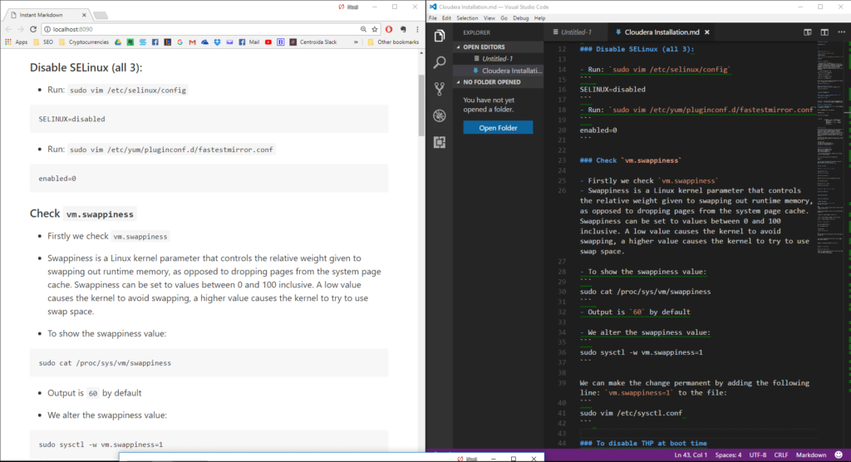
Task: Open the File menu in VS Code
Action: tap(432, 18)
